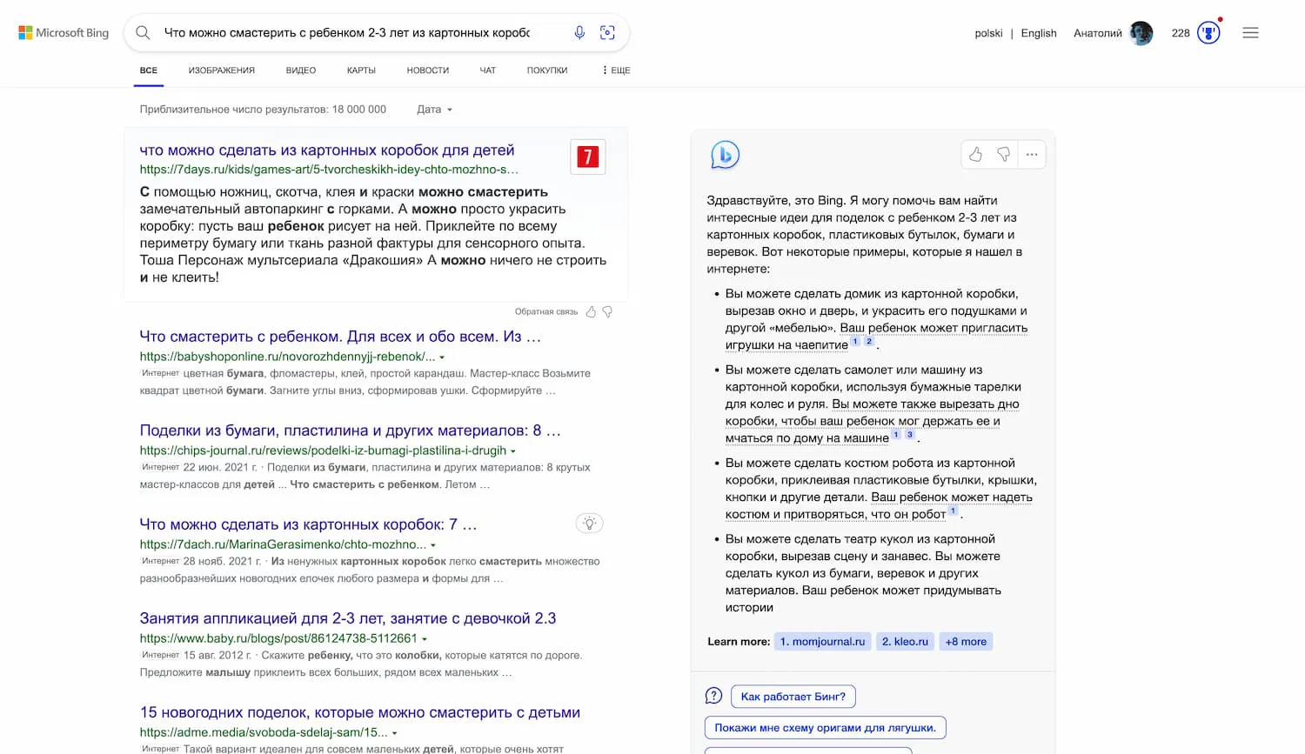Dislike the 7days.ru featured snippet

click(607, 311)
